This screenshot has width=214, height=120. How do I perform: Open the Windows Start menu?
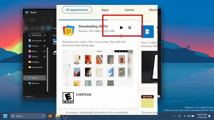pos(5,116)
